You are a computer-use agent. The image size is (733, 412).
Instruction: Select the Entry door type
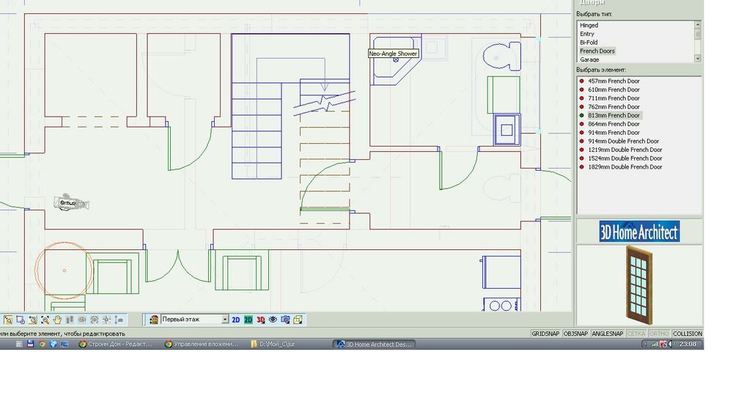[587, 34]
